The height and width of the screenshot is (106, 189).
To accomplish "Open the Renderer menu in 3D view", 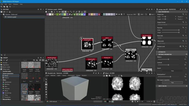I will pos(84,75).
